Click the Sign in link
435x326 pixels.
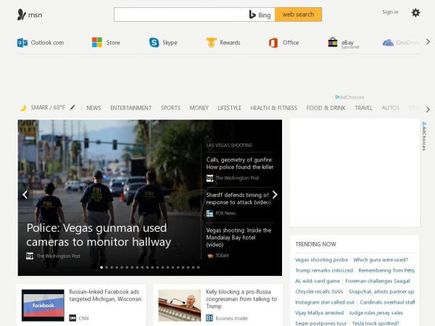click(x=390, y=12)
